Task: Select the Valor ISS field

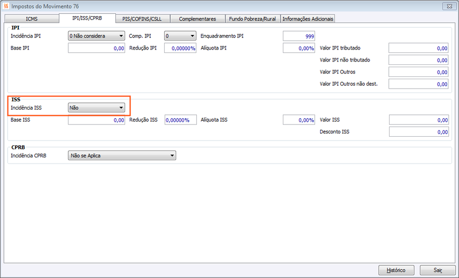Action: pyautogui.click(x=419, y=120)
